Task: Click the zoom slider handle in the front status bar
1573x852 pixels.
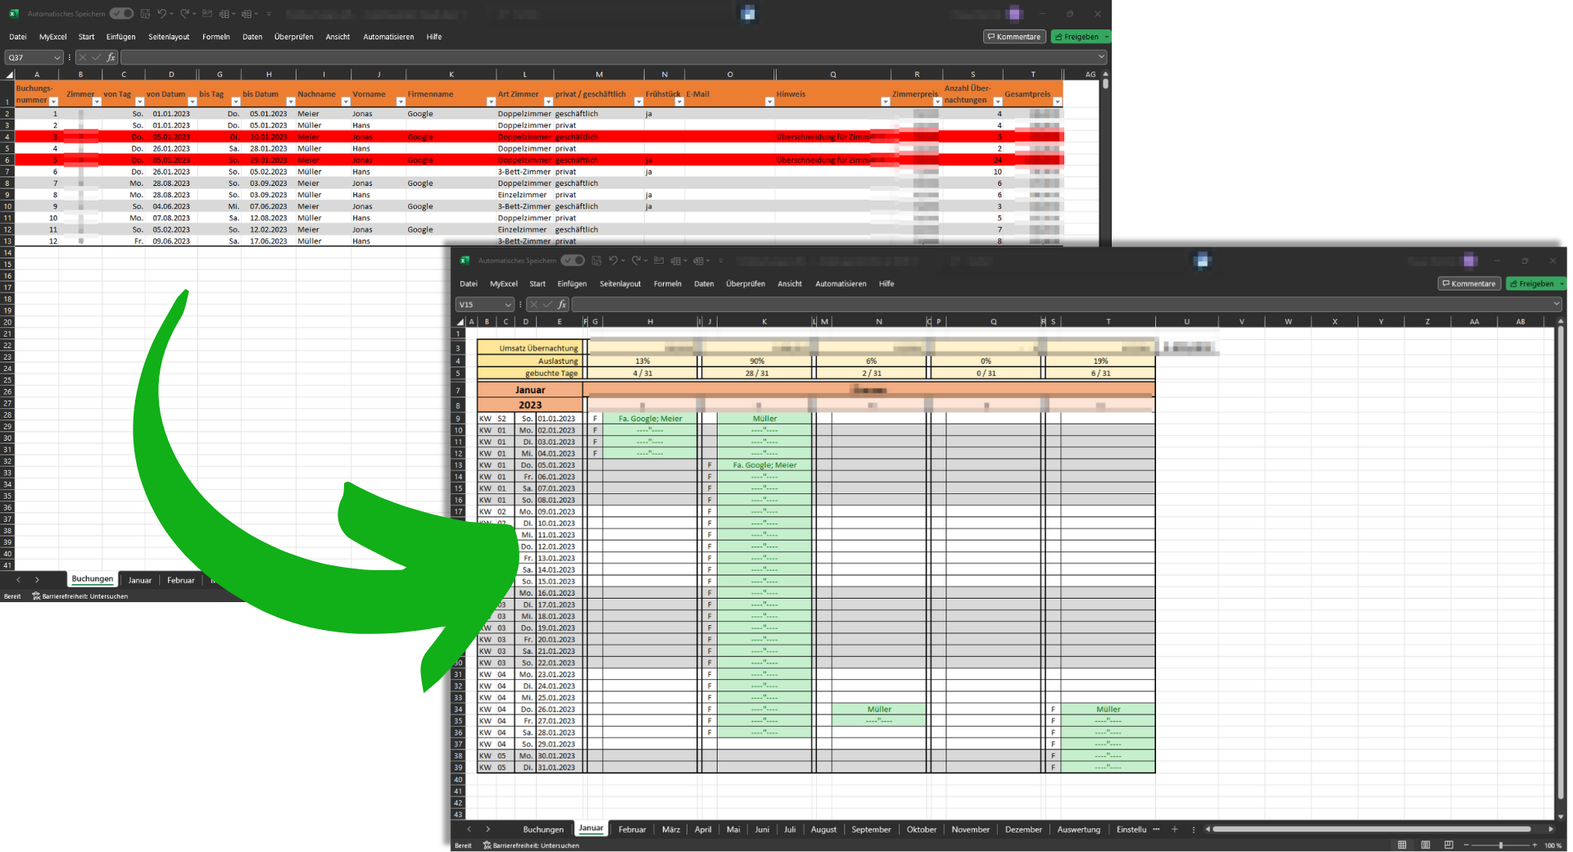Action: click(x=1501, y=845)
